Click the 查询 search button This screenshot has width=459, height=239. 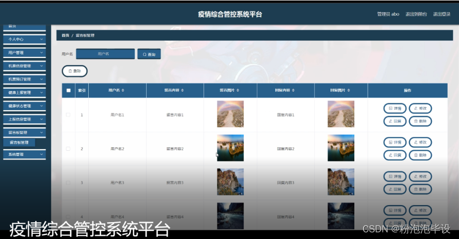tap(149, 54)
